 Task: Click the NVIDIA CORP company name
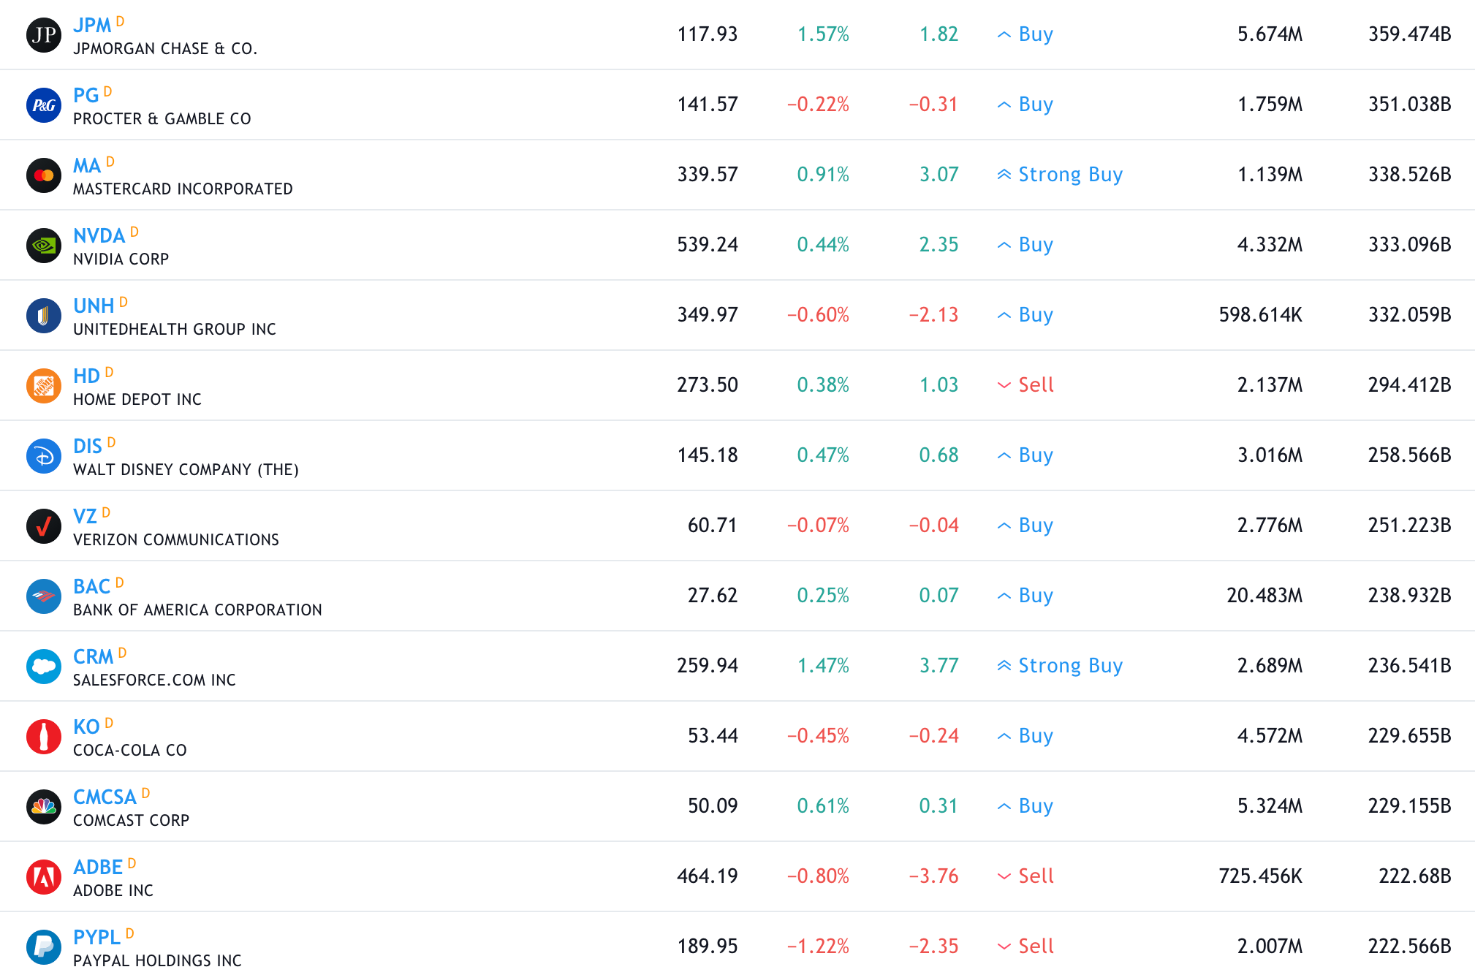click(x=121, y=259)
